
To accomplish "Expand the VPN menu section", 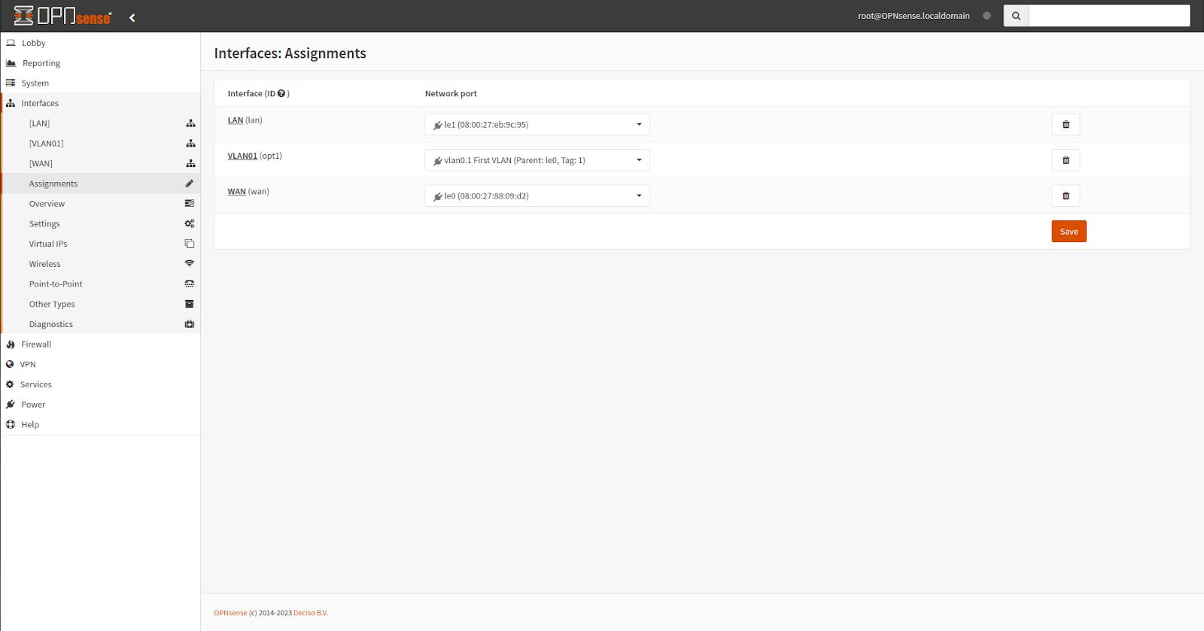I will point(100,364).
